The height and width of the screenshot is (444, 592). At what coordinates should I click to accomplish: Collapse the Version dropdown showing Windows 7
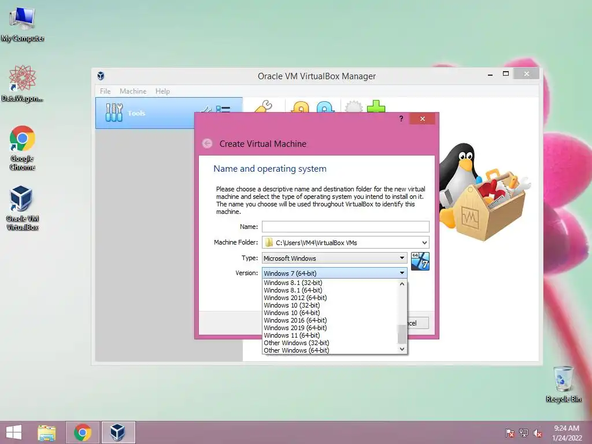point(335,273)
